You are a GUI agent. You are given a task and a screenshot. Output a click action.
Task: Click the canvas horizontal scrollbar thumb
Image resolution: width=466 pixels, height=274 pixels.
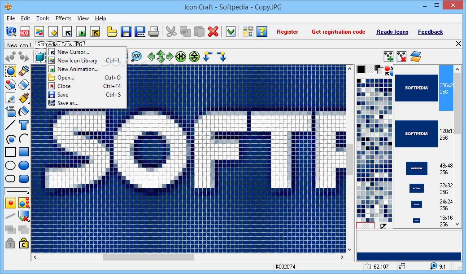pos(148,257)
